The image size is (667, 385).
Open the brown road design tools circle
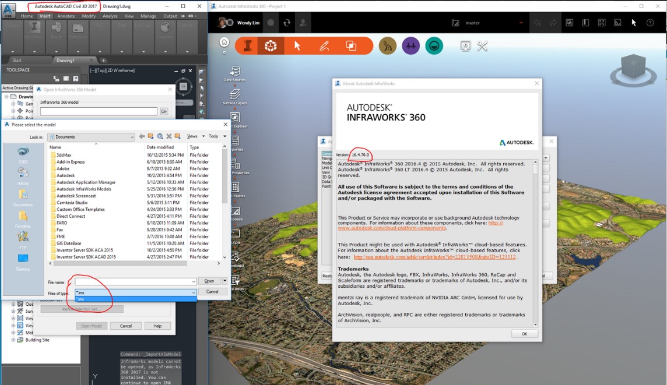[388, 46]
